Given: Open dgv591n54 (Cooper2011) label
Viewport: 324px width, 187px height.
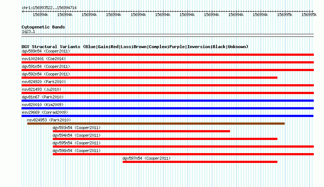Looking at the screenshot, I should click(46, 66).
